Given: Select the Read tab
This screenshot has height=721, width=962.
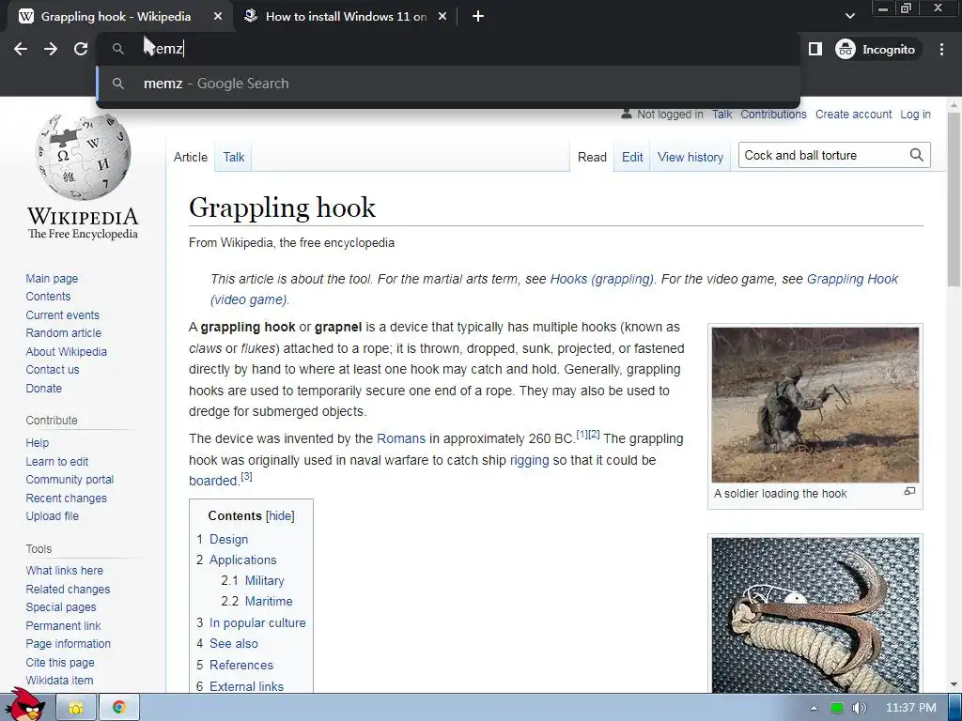Looking at the screenshot, I should [592, 157].
